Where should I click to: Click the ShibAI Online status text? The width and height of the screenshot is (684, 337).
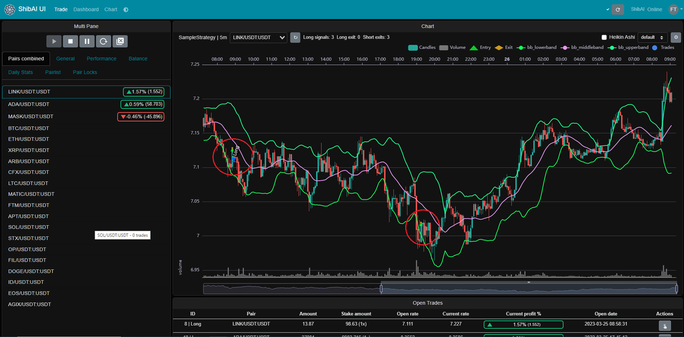point(646,10)
